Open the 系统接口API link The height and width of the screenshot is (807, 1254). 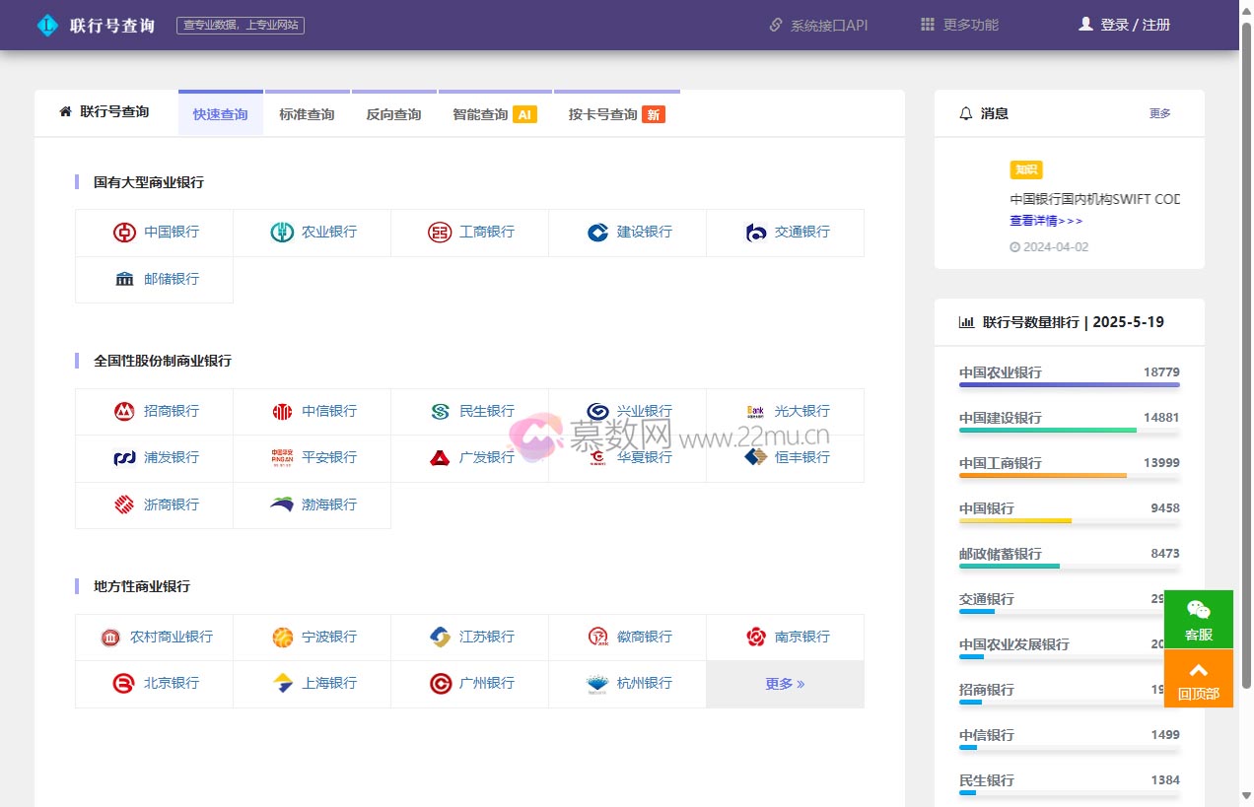click(x=818, y=26)
